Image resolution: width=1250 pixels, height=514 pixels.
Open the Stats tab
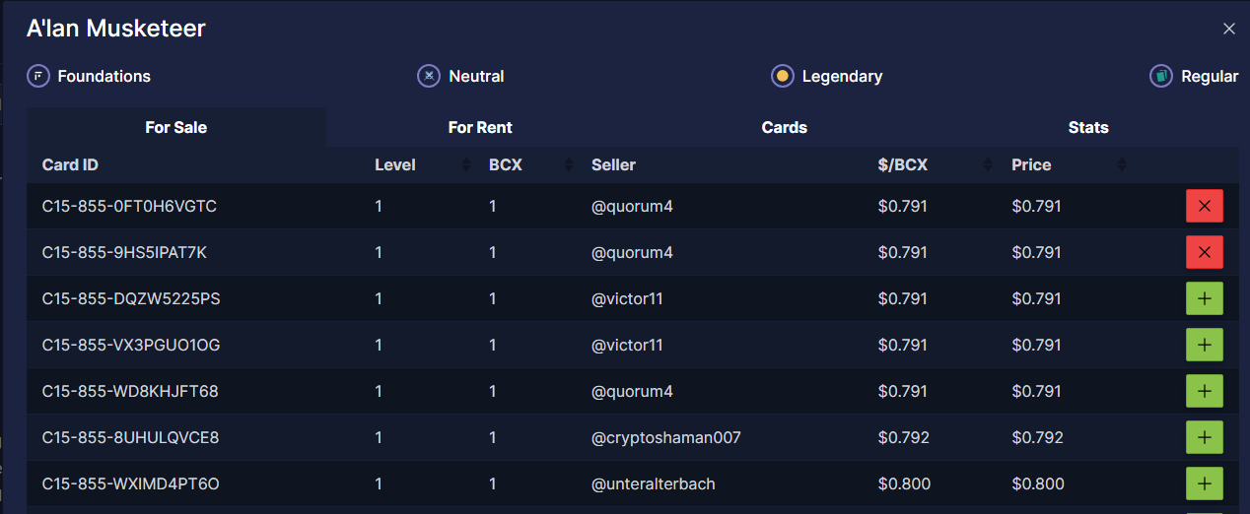point(1088,127)
